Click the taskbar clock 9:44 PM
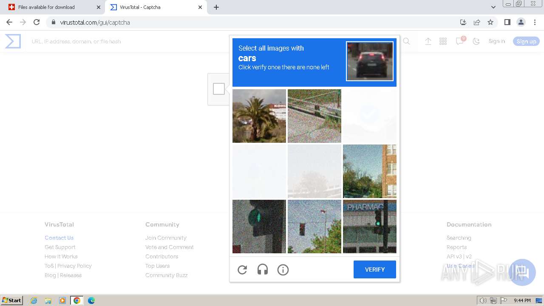This screenshot has height=306, width=544. (x=522, y=300)
